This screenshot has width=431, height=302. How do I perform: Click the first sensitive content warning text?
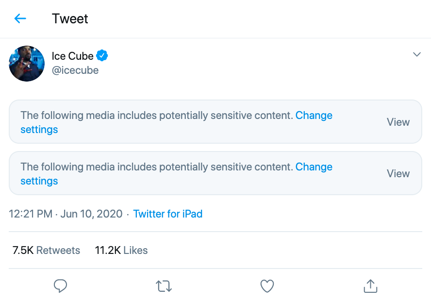(x=156, y=116)
